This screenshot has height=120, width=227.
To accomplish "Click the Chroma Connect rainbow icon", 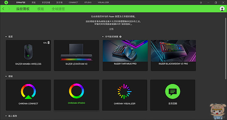I will pyautogui.click(x=29, y=91).
